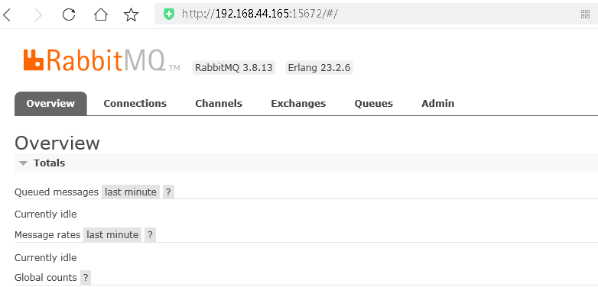This screenshot has width=598, height=287.
Task: Open the QR code icon in address bar
Action: coord(585,15)
